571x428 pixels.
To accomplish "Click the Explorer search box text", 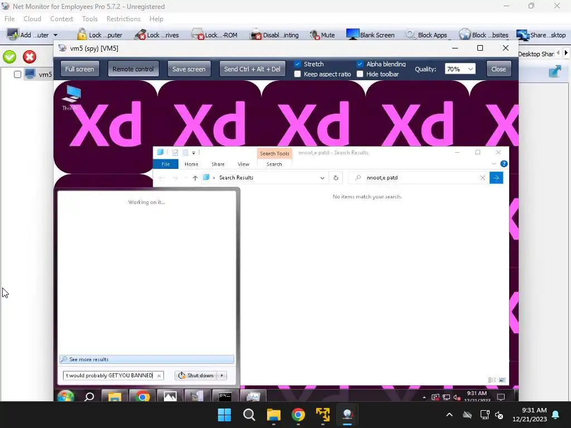I will click(382, 178).
